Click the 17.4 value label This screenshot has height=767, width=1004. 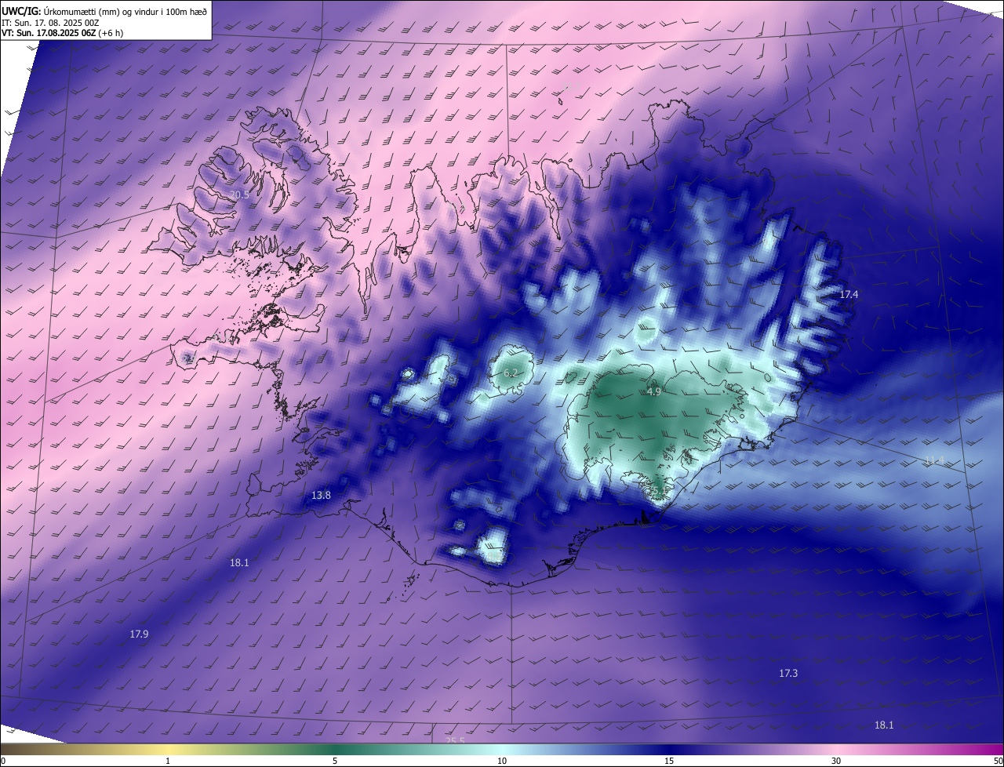pos(849,294)
